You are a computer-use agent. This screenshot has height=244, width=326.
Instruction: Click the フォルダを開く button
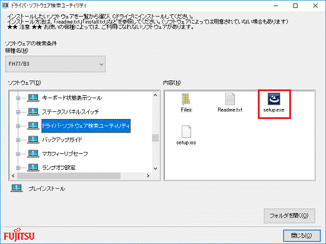[289, 216]
